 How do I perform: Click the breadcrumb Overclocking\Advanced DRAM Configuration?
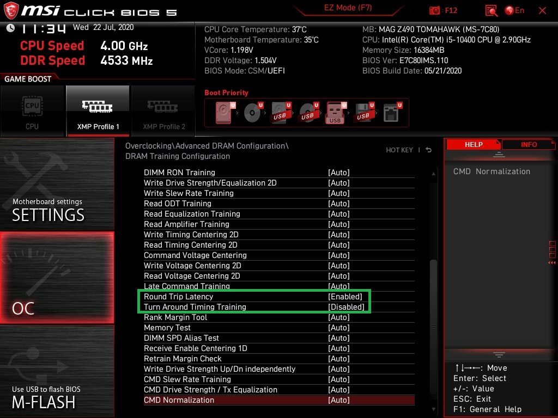[x=207, y=146]
